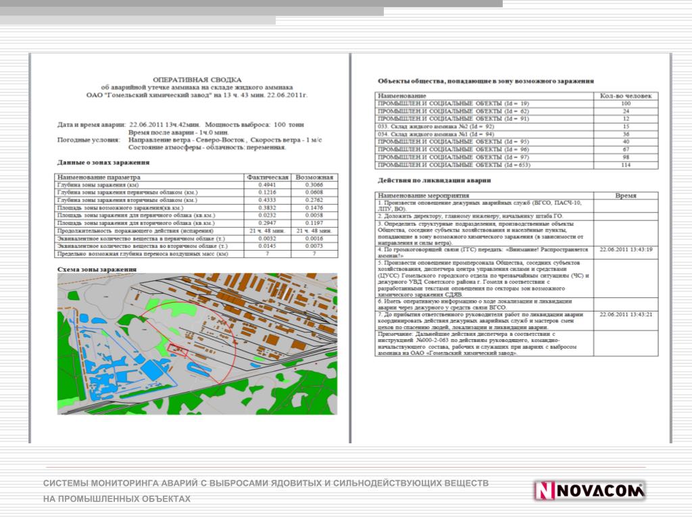Select the timestamp 22.06.2011 13:43:21
The image size is (692, 519).
pos(626,315)
